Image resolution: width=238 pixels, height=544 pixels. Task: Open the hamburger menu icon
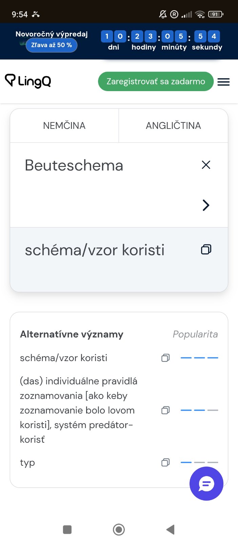click(x=223, y=82)
